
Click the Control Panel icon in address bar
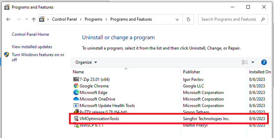click(42, 19)
